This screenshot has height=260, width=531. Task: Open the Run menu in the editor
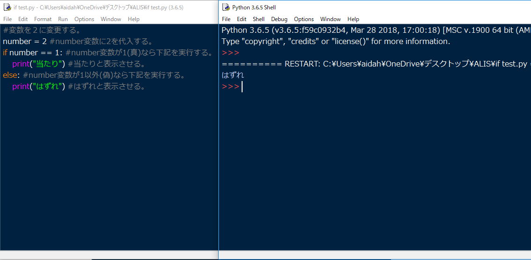[x=63, y=19]
